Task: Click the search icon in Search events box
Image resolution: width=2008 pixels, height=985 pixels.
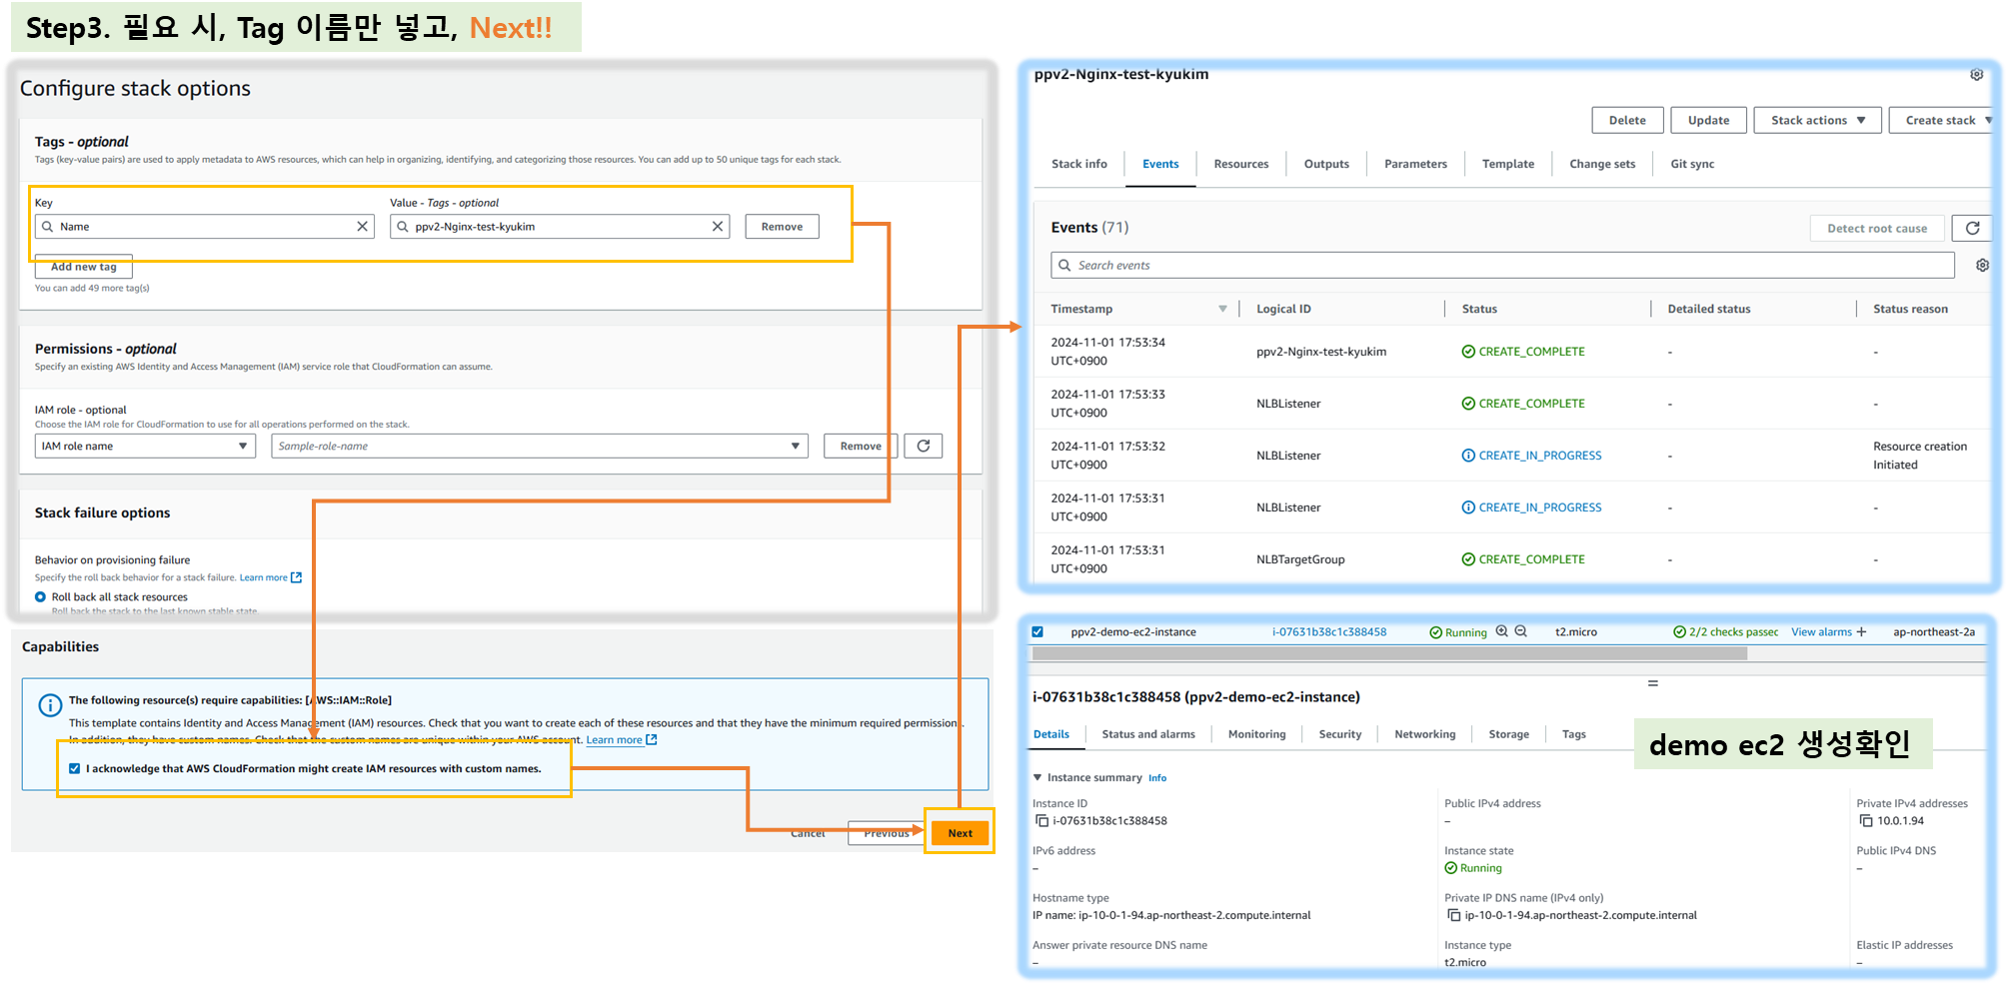Action: tap(1064, 265)
